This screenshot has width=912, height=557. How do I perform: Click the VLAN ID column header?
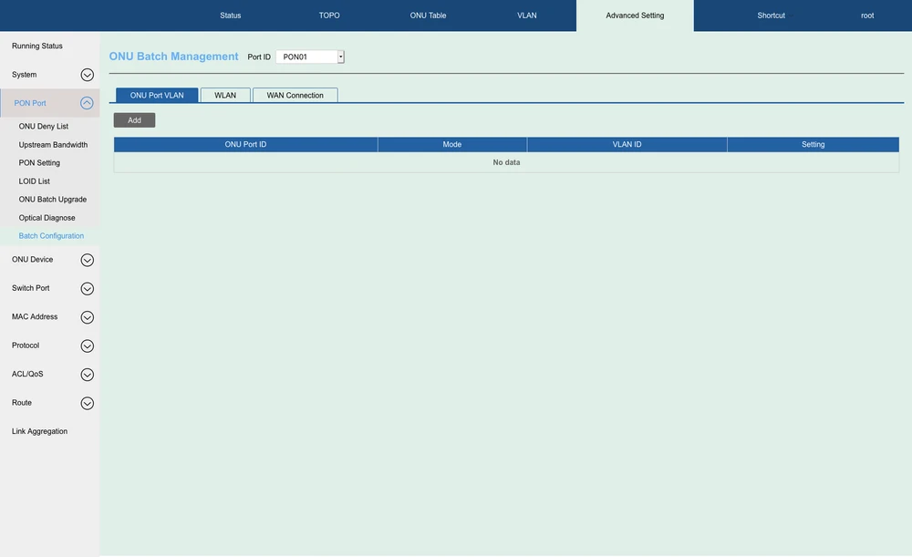[x=627, y=144]
